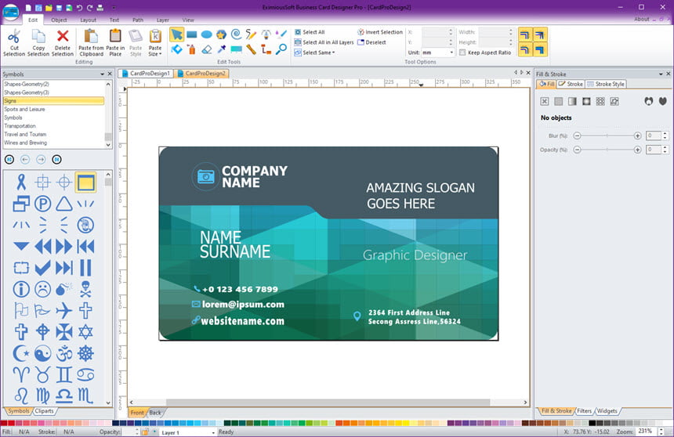Select the eyedropper color picker tool

[221, 49]
